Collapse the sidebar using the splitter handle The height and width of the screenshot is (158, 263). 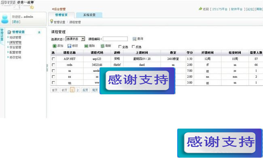tap(47, 68)
